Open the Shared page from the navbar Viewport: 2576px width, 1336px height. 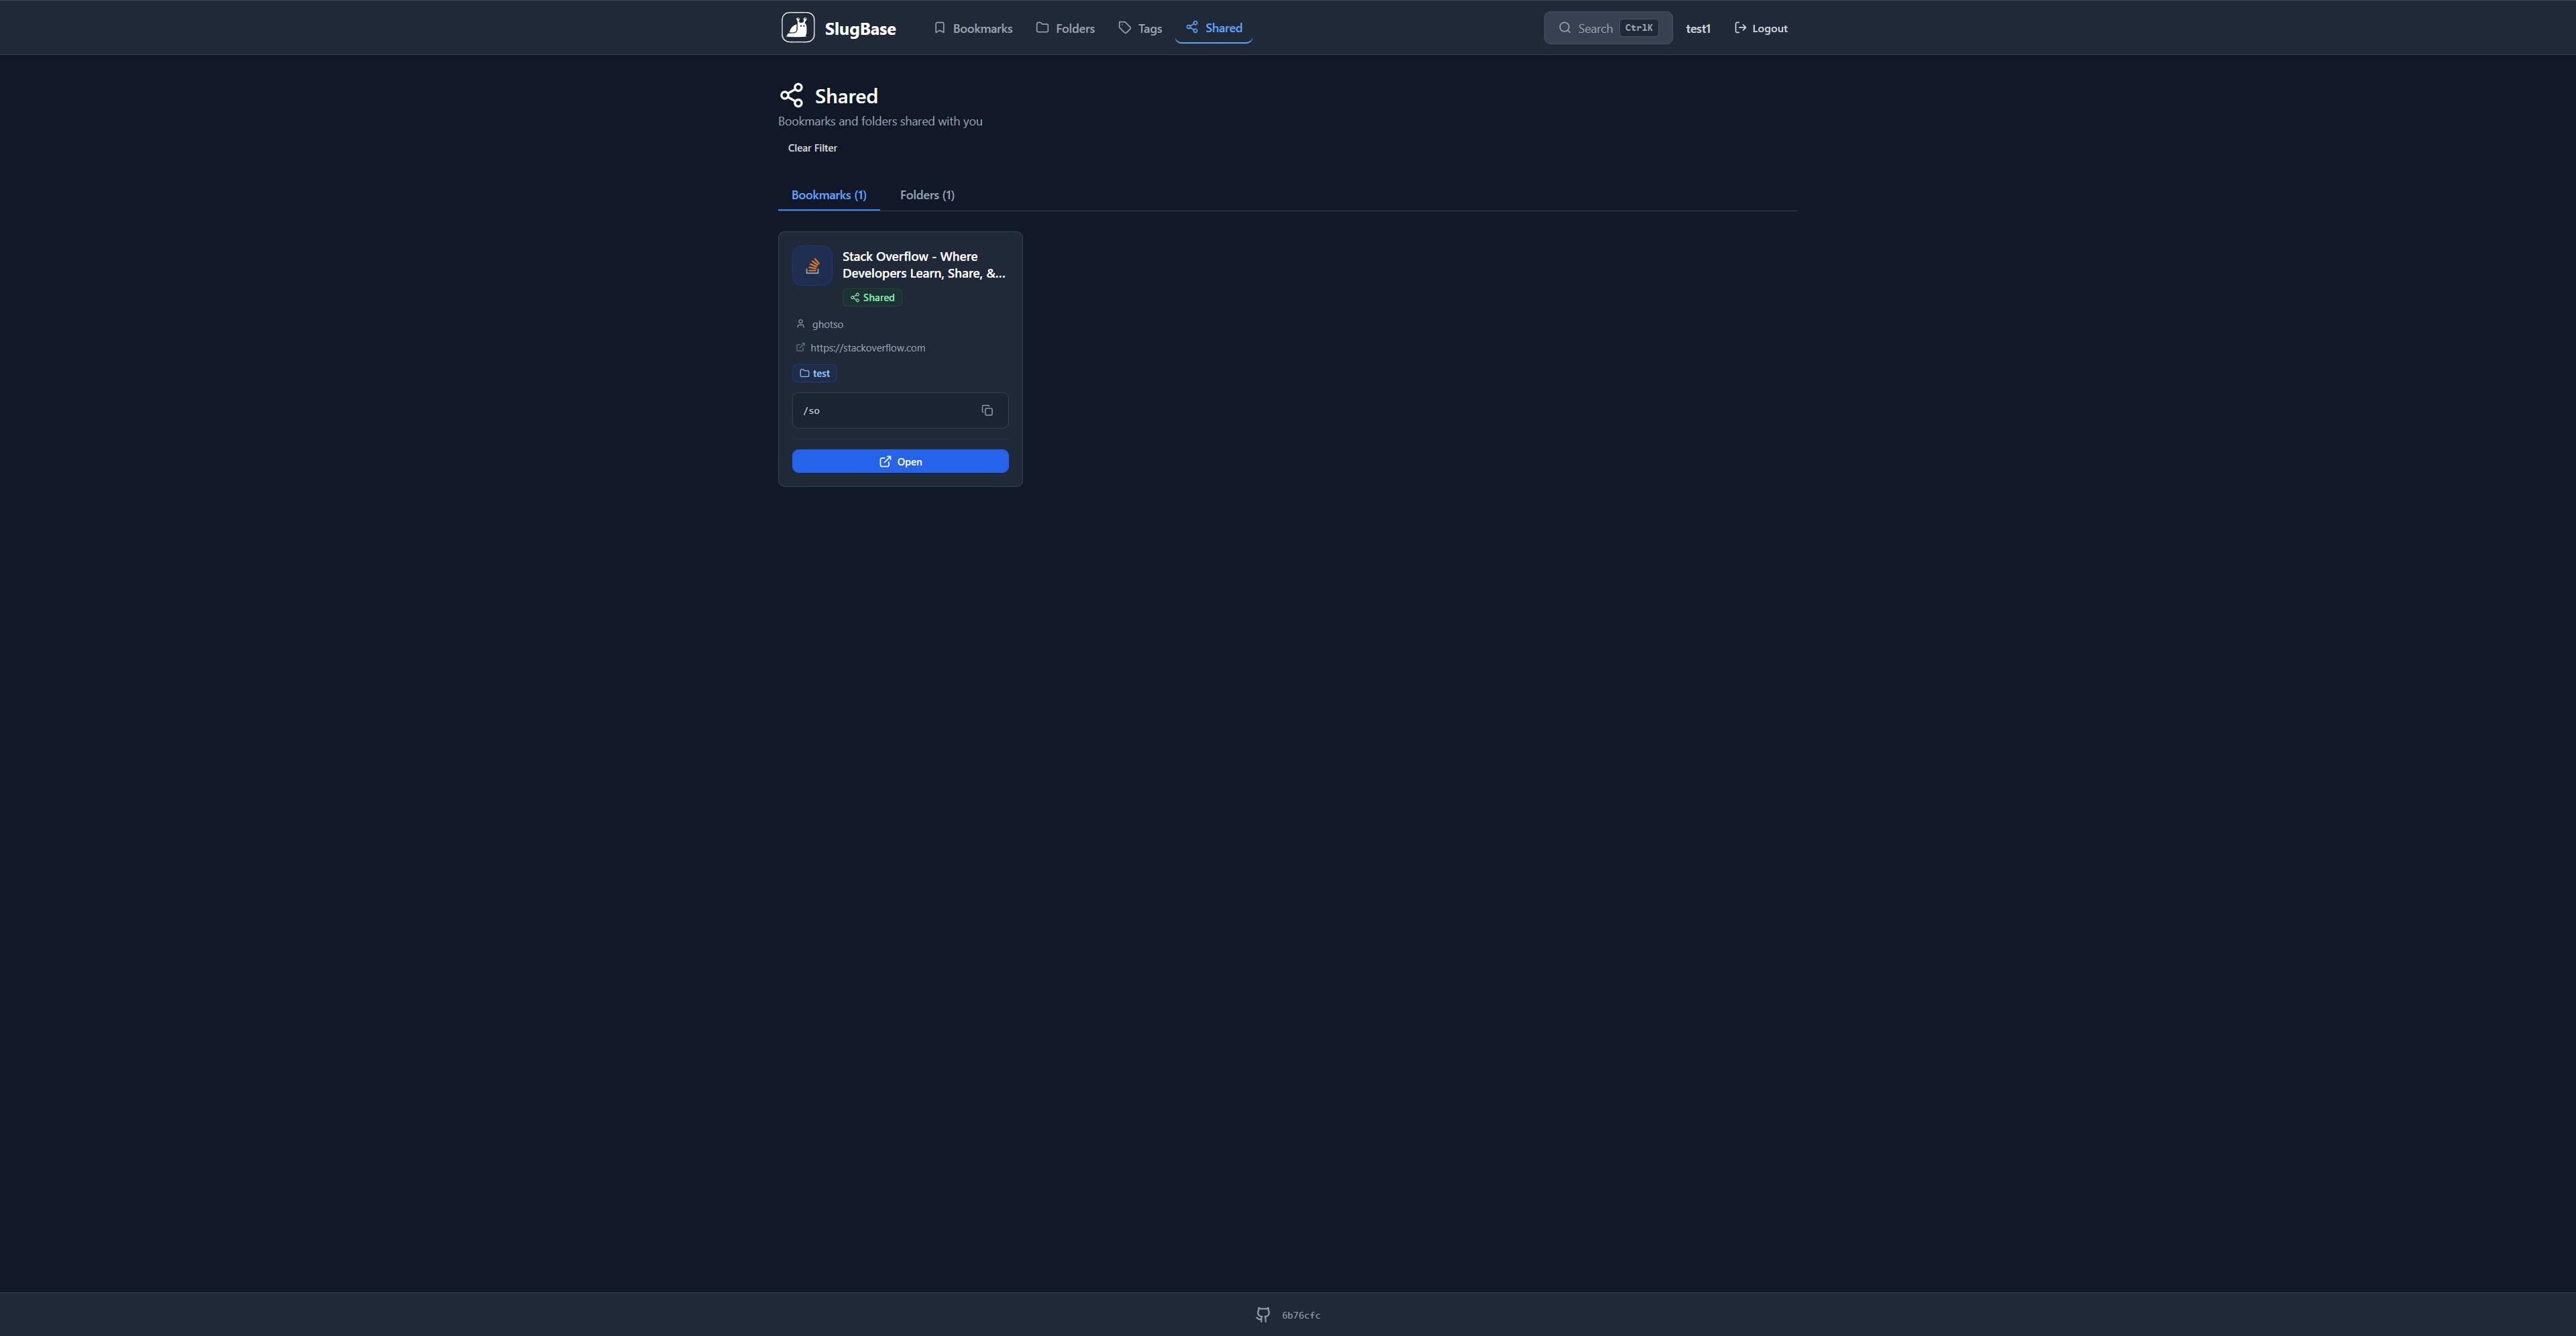click(x=1213, y=27)
